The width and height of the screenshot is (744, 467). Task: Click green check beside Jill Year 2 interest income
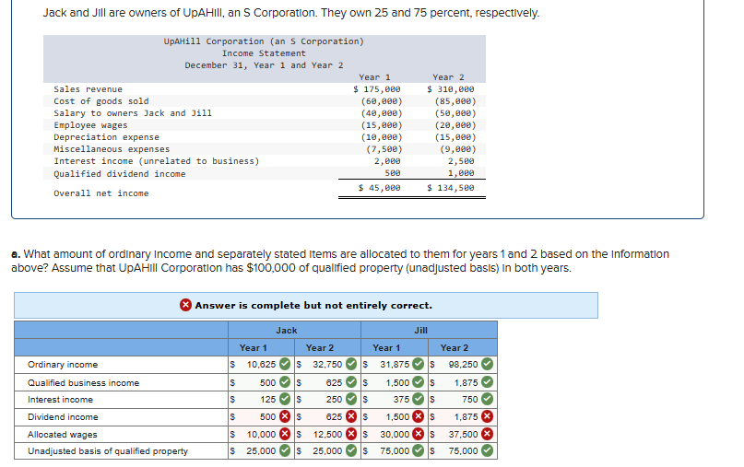pos(488,399)
